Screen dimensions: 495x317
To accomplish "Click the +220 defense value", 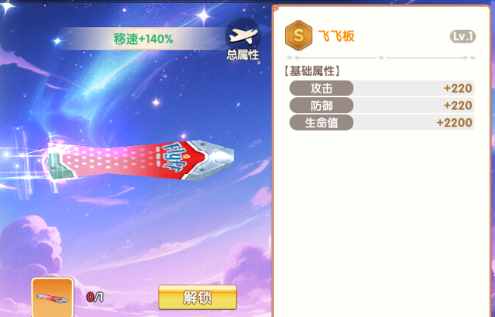I will tap(458, 105).
